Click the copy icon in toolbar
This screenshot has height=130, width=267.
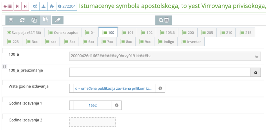34,20
